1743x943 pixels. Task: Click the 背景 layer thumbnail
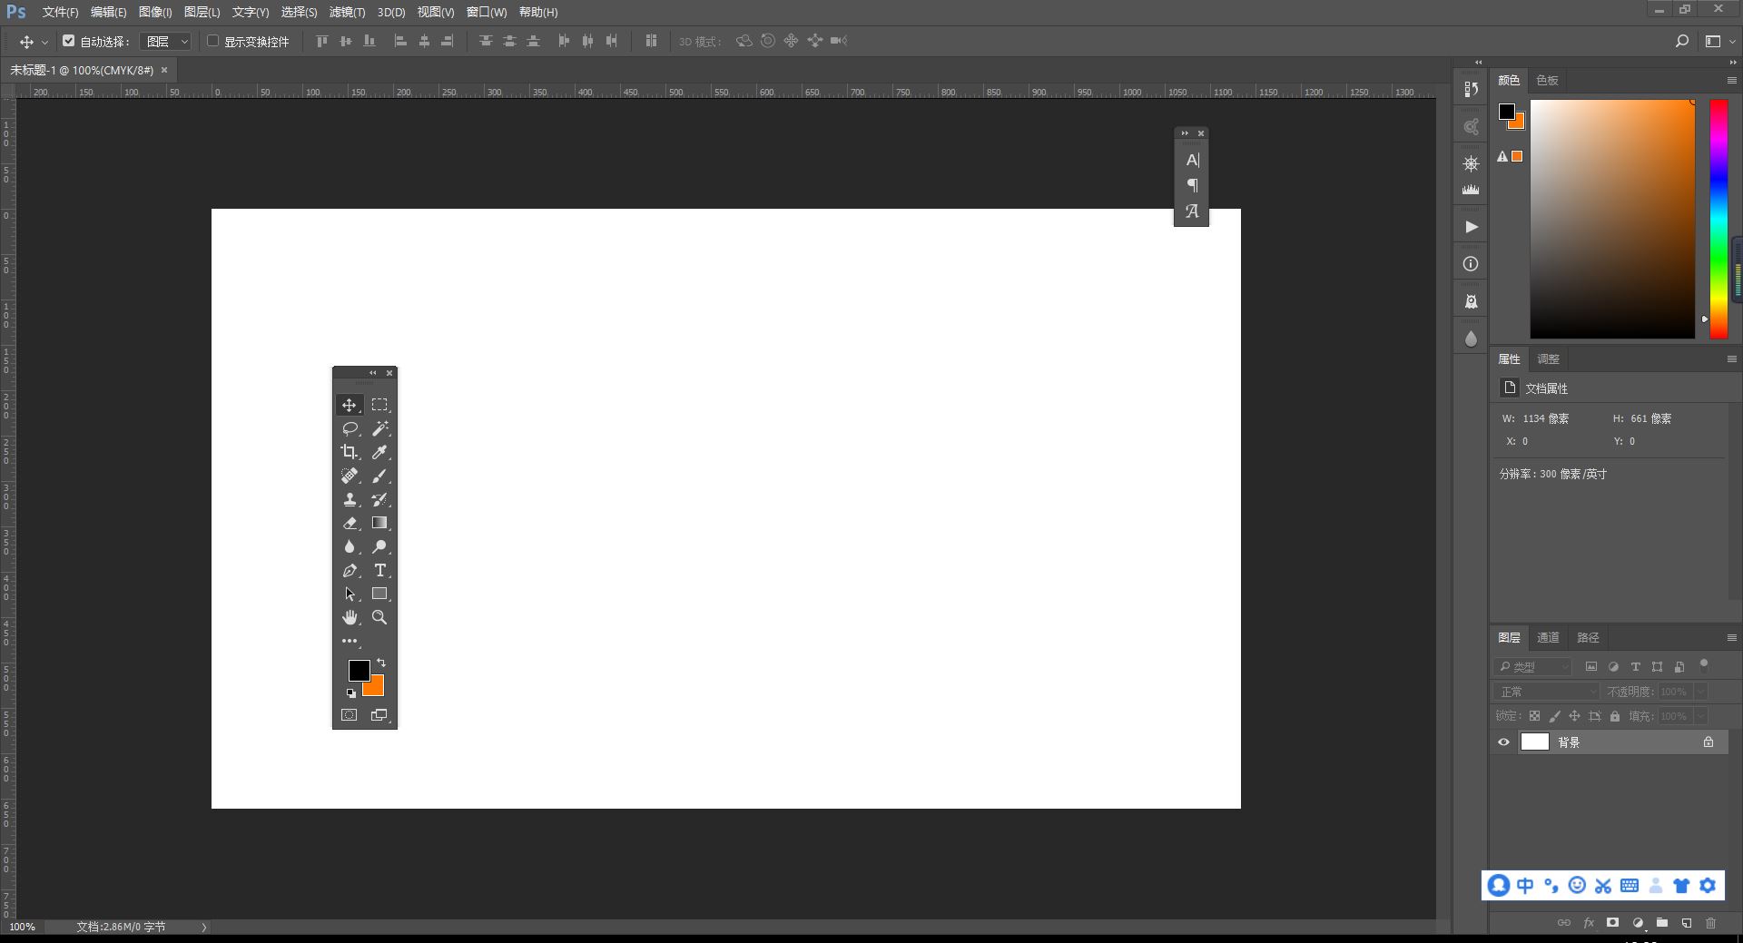click(x=1535, y=742)
